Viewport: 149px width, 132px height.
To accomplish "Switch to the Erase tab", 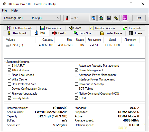I will pyautogui.click(x=135, y=33).
